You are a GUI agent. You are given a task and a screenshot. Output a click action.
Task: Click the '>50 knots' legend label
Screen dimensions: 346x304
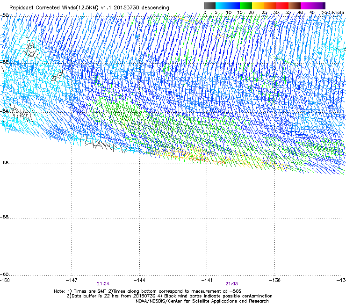(332, 13)
